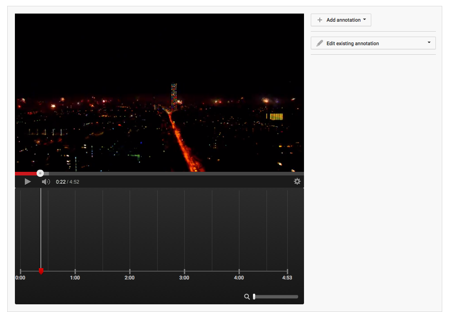449x312 pixels.
Task: Click the 0:00 start label on timeline
Action: (20, 278)
